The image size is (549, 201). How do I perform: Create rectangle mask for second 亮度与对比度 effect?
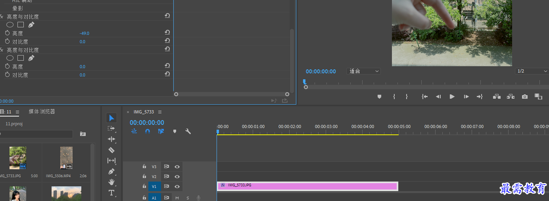[21, 58]
